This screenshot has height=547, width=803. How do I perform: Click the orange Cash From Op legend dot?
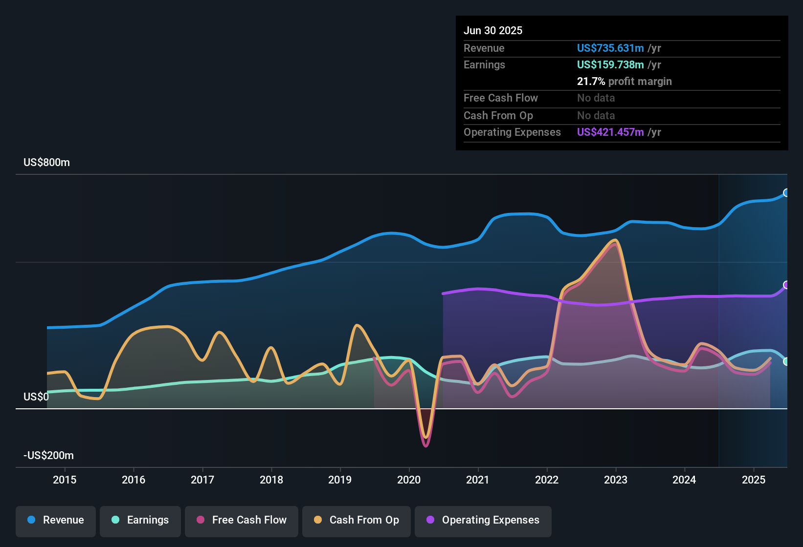click(x=318, y=520)
